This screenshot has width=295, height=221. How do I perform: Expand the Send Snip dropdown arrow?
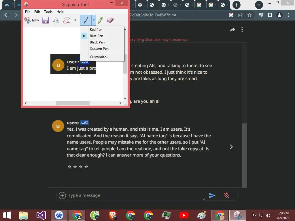(75, 20)
